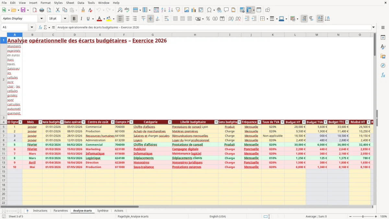
Task: Open the sidebar Functions panel
Action: pyautogui.click(x=383, y=75)
